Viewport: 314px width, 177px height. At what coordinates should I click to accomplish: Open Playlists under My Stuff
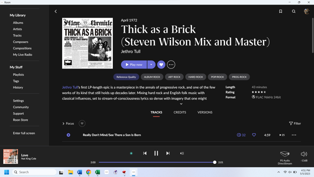coord(19,75)
